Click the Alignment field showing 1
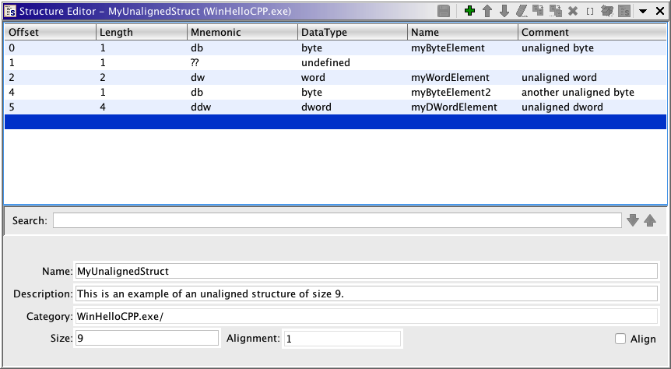This screenshot has width=671, height=369. tap(343, 339)
